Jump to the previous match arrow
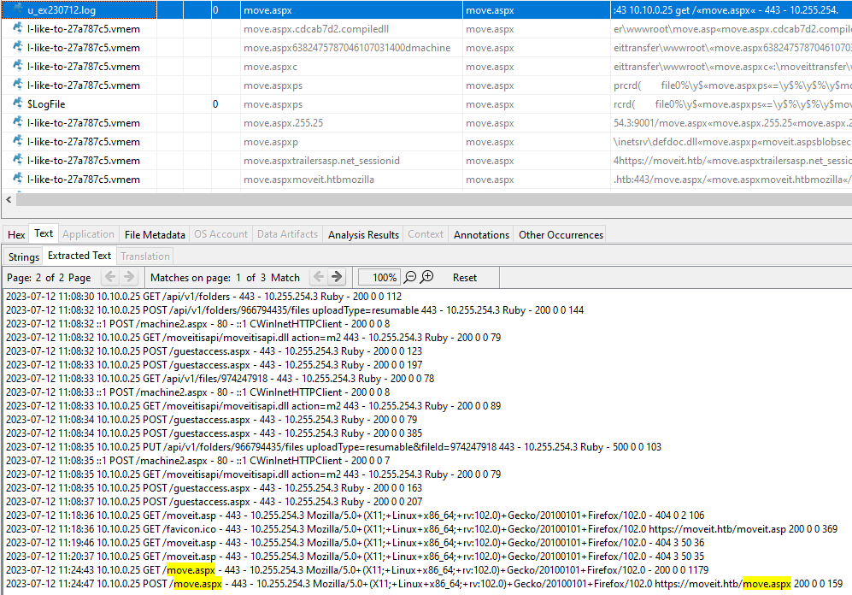 [x=318, y=277]
